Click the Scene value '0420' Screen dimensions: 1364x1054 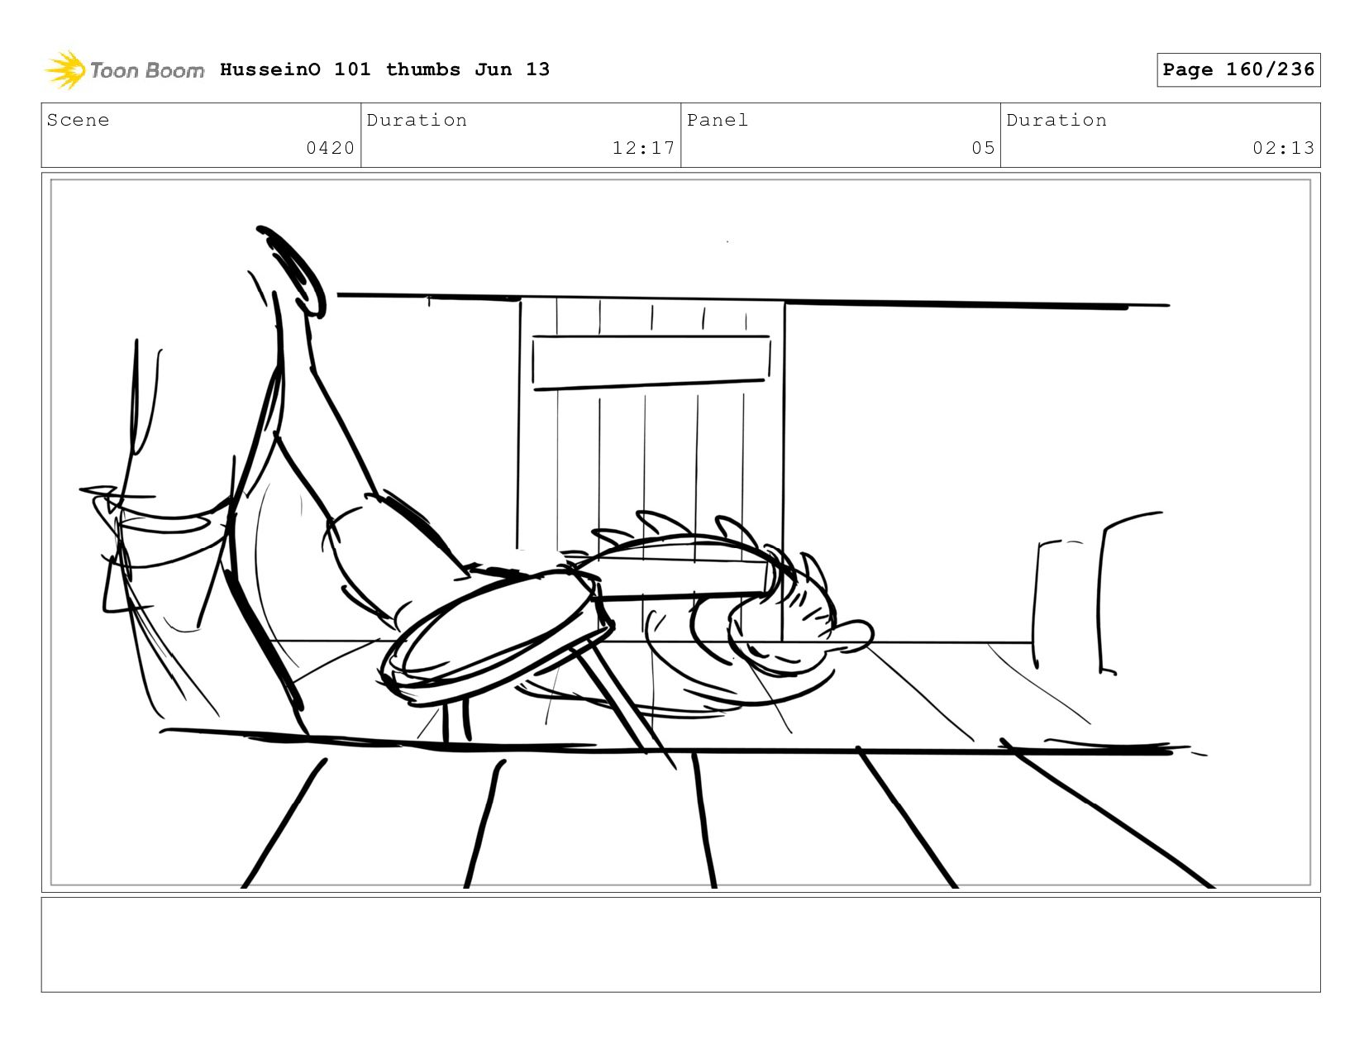tap(330, 148)
